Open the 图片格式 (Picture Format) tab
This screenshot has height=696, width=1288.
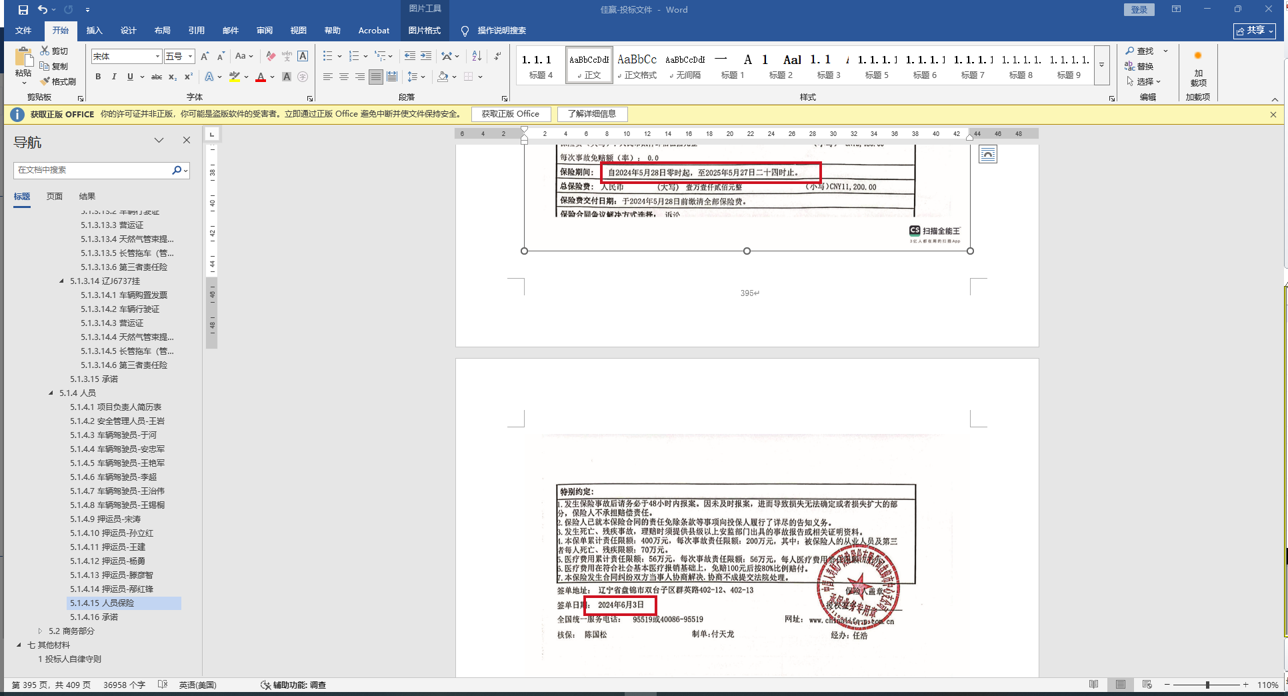tap(425, 31)
